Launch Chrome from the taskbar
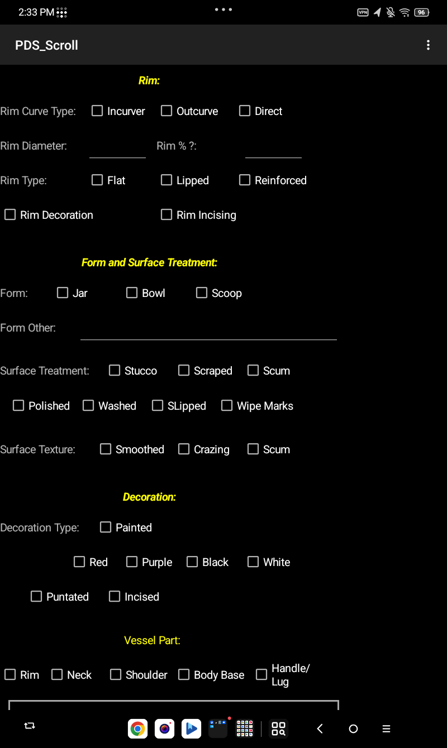 click(x=137, y=728)
